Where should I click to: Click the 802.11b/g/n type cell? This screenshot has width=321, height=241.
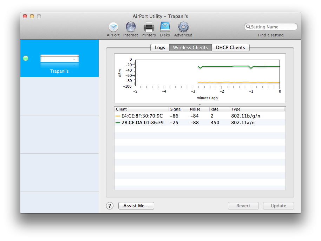click(245, 116)
